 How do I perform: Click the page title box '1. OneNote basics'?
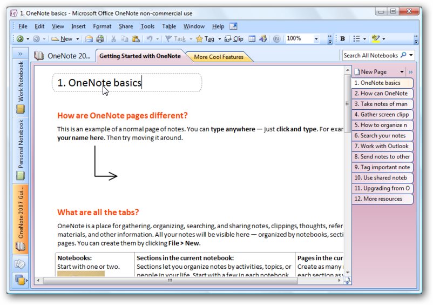coord(127,82)
